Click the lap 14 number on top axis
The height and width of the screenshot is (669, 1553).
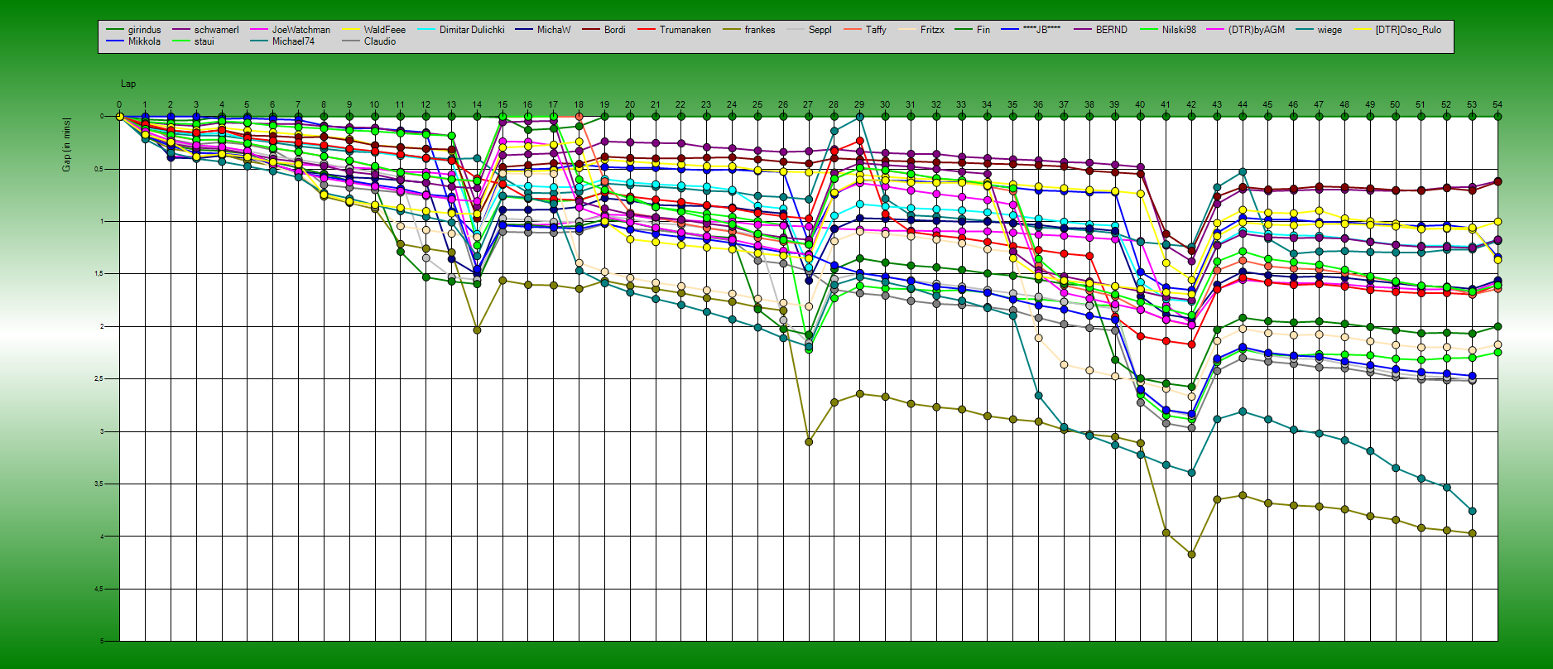pyautogui.click(x=477, y=105)
